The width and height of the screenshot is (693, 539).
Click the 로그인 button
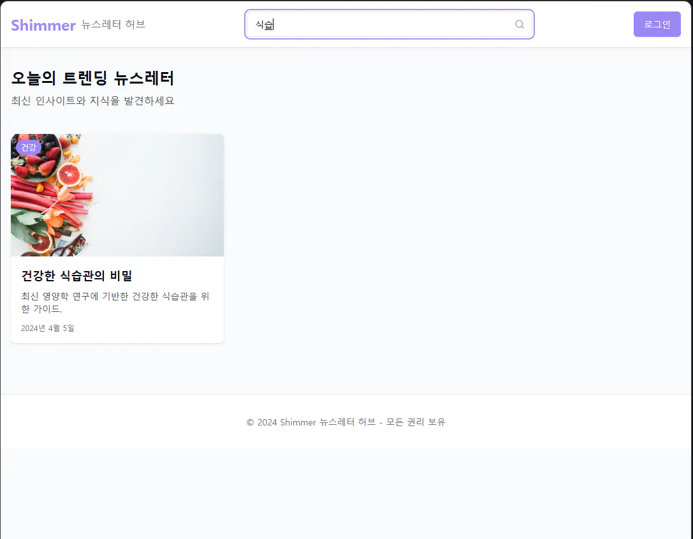click(x=657, y=24)
